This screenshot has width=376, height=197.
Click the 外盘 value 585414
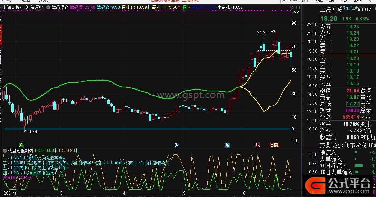(x=350, y=117)
